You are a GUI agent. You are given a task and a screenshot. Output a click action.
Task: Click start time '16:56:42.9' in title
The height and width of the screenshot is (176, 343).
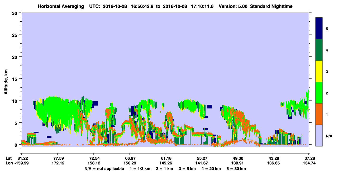[x=142, y=6]
